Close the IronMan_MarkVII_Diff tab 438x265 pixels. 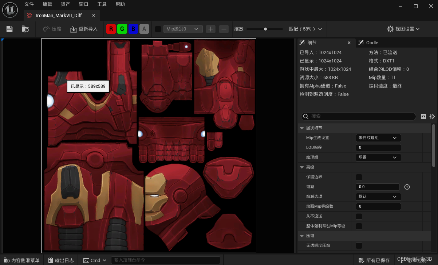point(94,16)
